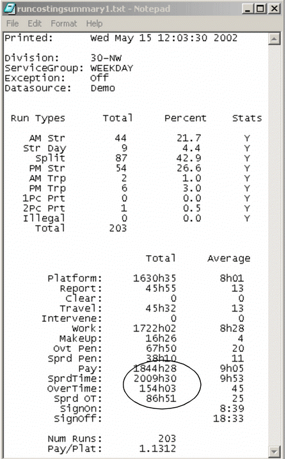Click the Division value '30-NW'

pyautogui.click(x=106, y=58)
